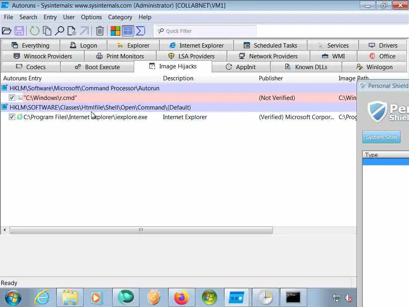Click the Delete trash can icon
The image size is (409, 307).
[x=99, y=31]
